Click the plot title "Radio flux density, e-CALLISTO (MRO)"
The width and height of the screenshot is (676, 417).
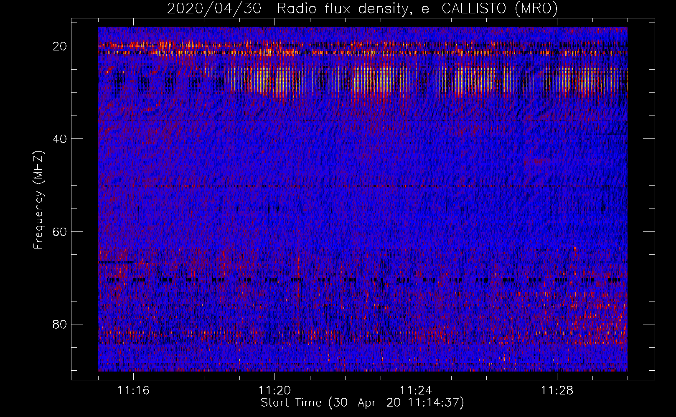tap(417, 9)
